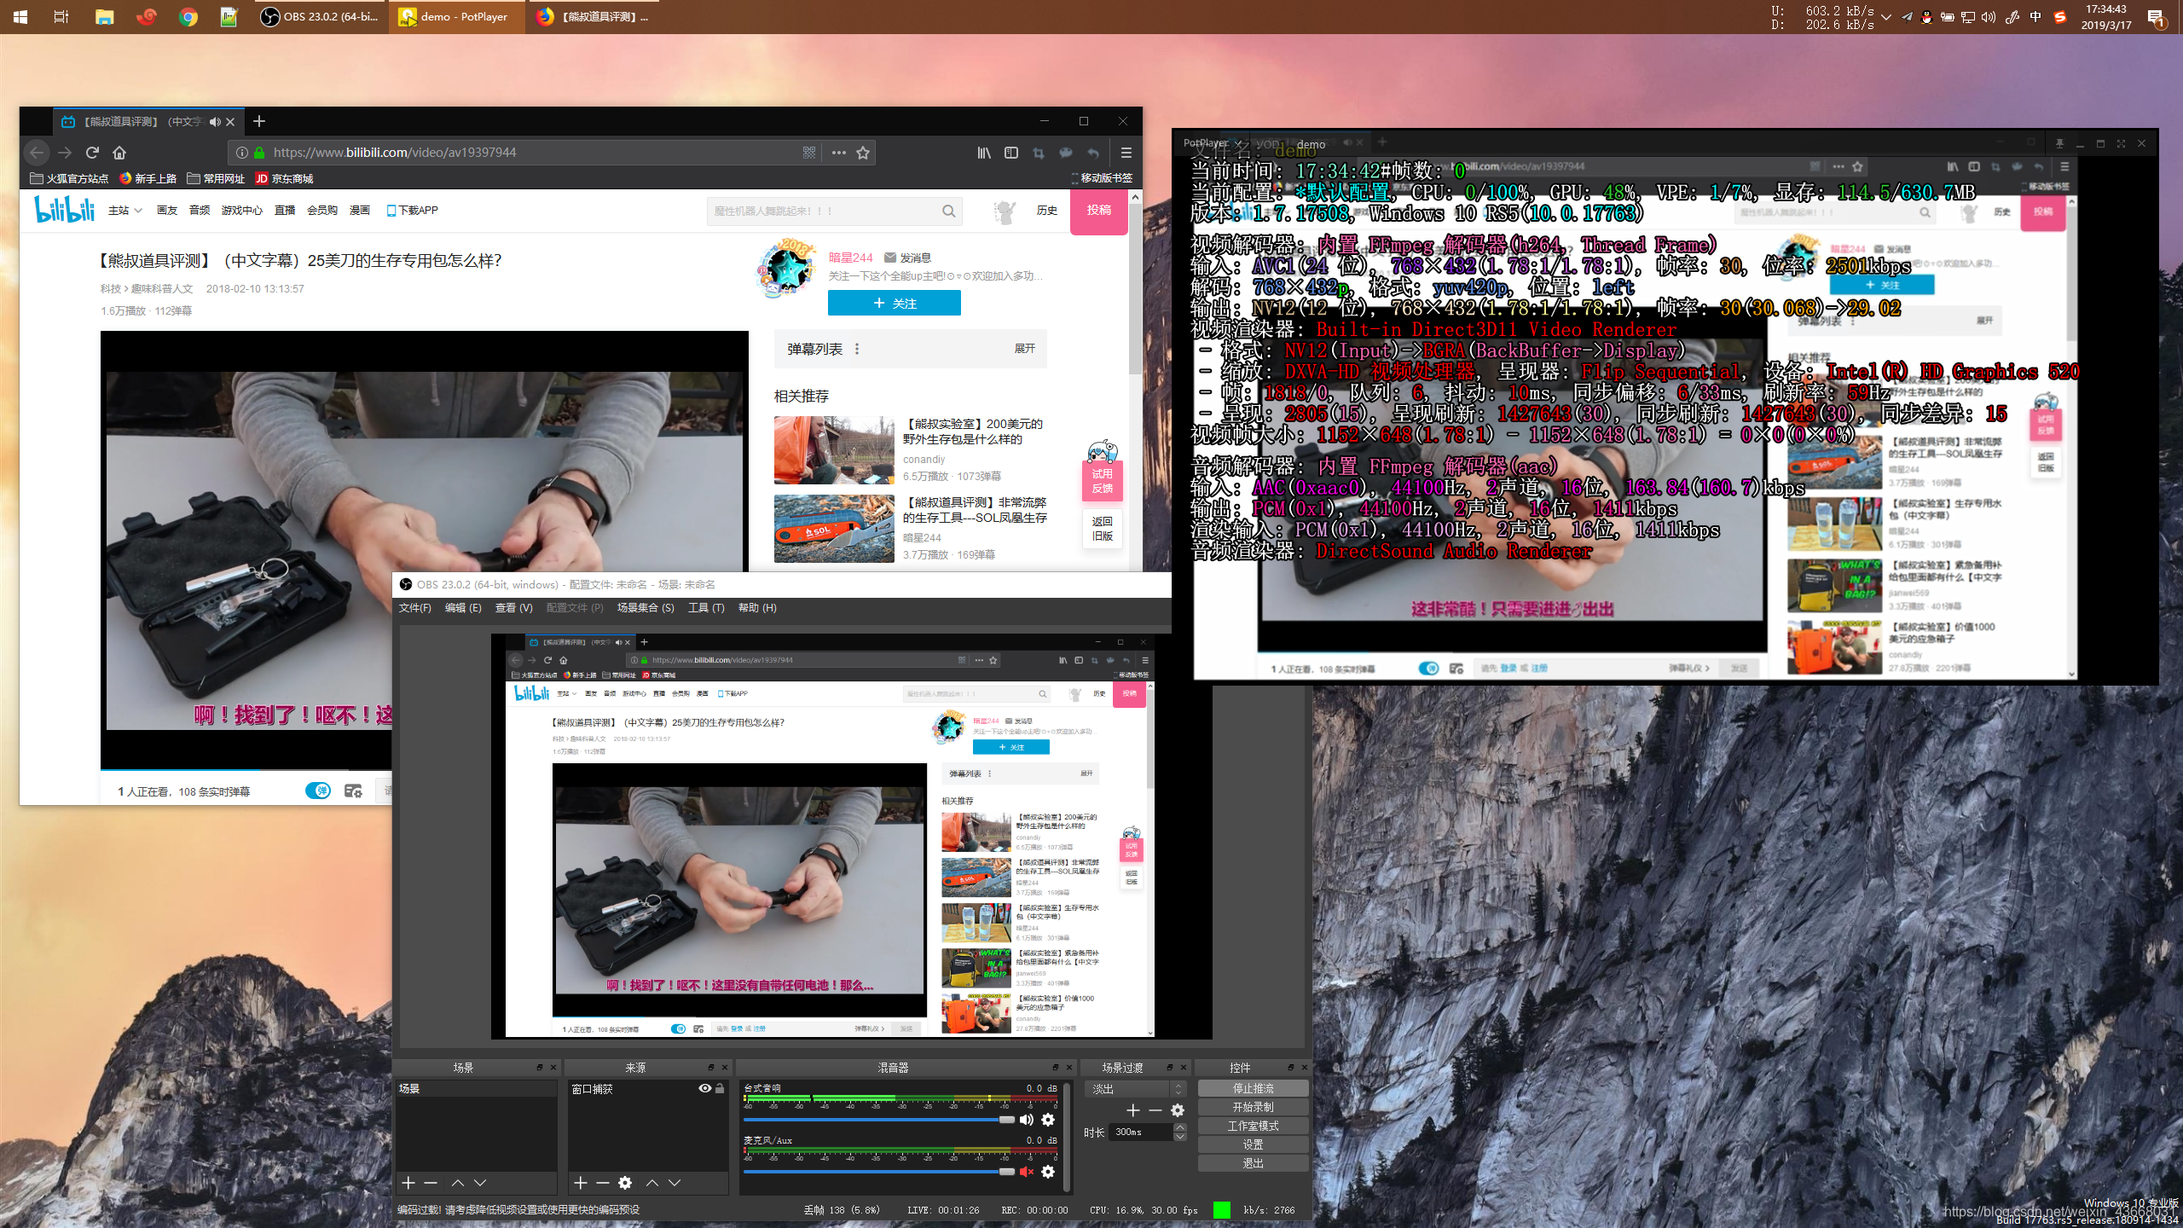The image size is (2183, 1228).
Task: Toggle visibility of 窗口捕获 source
Action: [x=704, y=1088]
